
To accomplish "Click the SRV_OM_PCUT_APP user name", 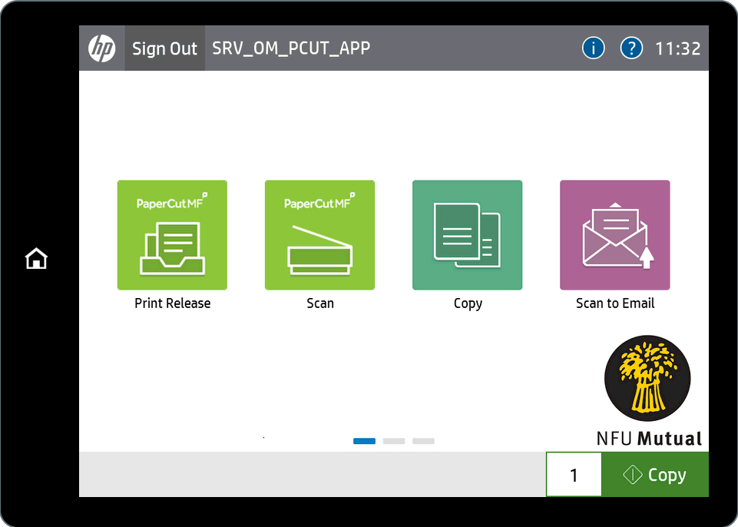I will (x=291, y=48).
